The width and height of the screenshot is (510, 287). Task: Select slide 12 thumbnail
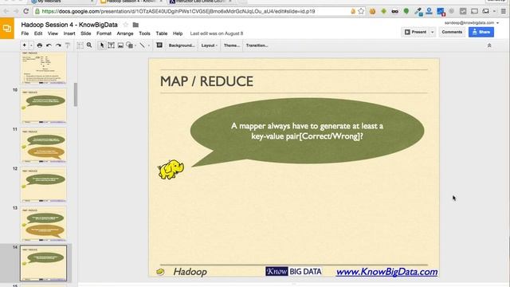coord(44,184)
